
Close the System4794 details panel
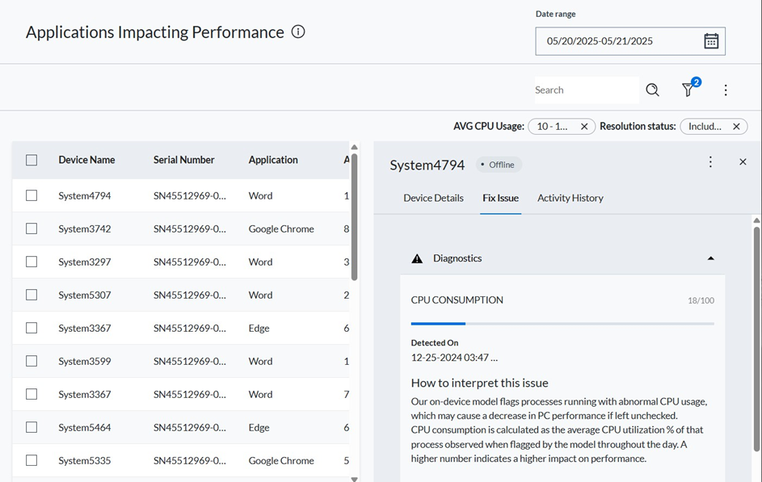[743, 162]
